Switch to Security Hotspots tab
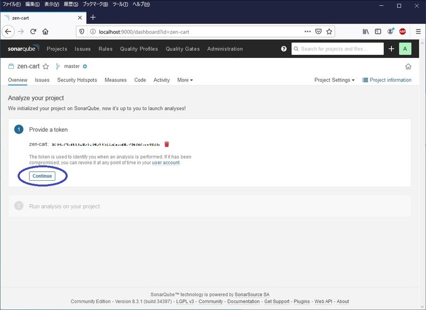 [x=77, y=80]
